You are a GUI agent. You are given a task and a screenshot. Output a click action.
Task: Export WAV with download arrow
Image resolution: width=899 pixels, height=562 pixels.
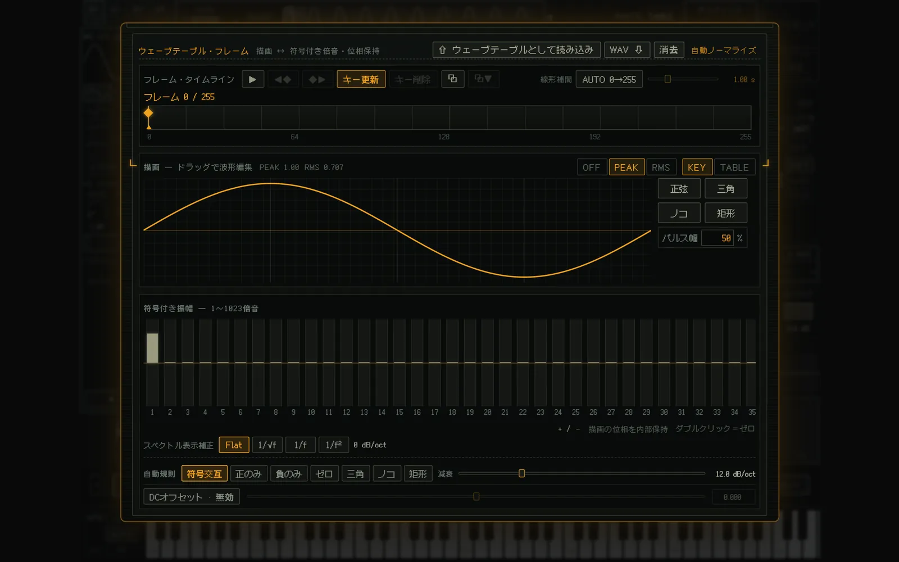(x=626, y=50)
